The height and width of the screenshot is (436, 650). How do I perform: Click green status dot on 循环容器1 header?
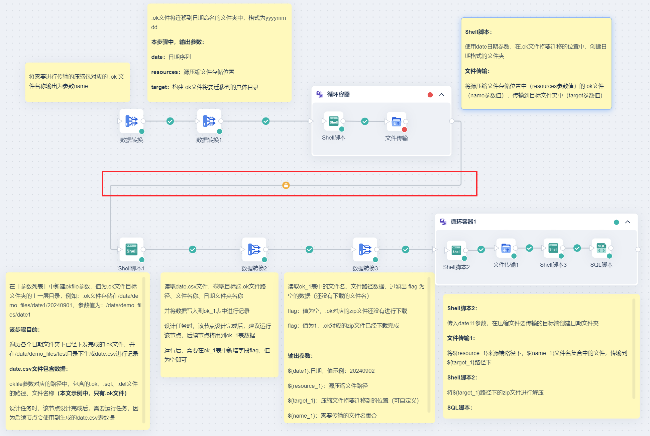pyautogui.click(x=616, y=222)
